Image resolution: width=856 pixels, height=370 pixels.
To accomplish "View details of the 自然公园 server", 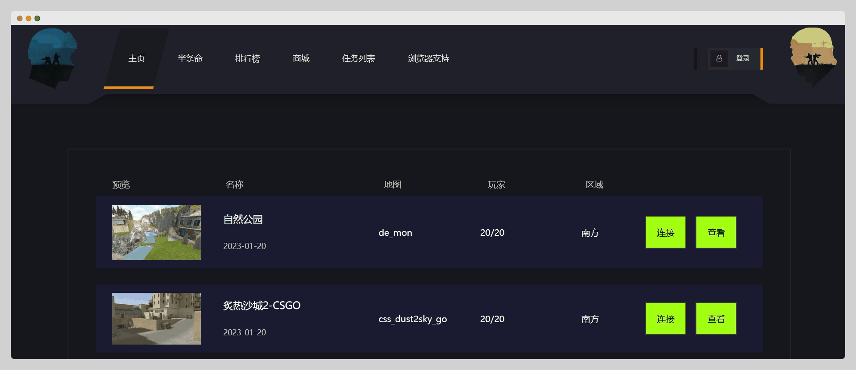I will (716, 232).
